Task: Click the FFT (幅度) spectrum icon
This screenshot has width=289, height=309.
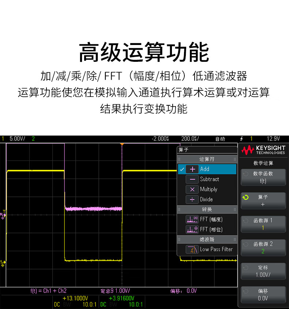Action: 192,219
